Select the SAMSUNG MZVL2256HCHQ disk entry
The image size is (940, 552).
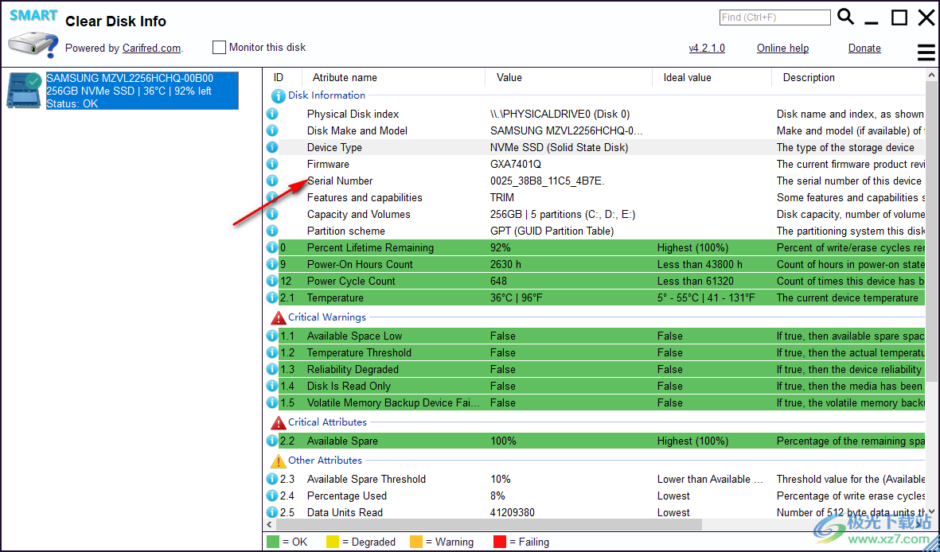point(142,91)
